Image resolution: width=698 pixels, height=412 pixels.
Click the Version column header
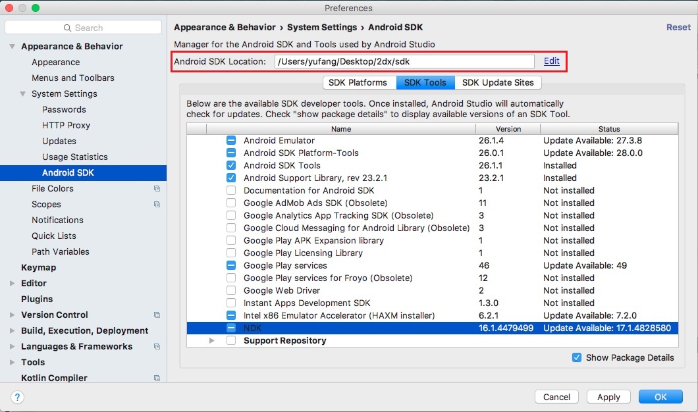click(508, 129)
